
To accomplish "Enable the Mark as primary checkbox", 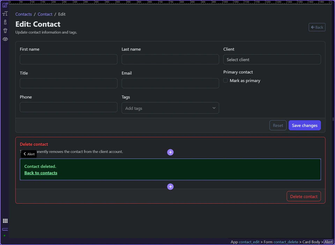I will (x=225, y=80).
